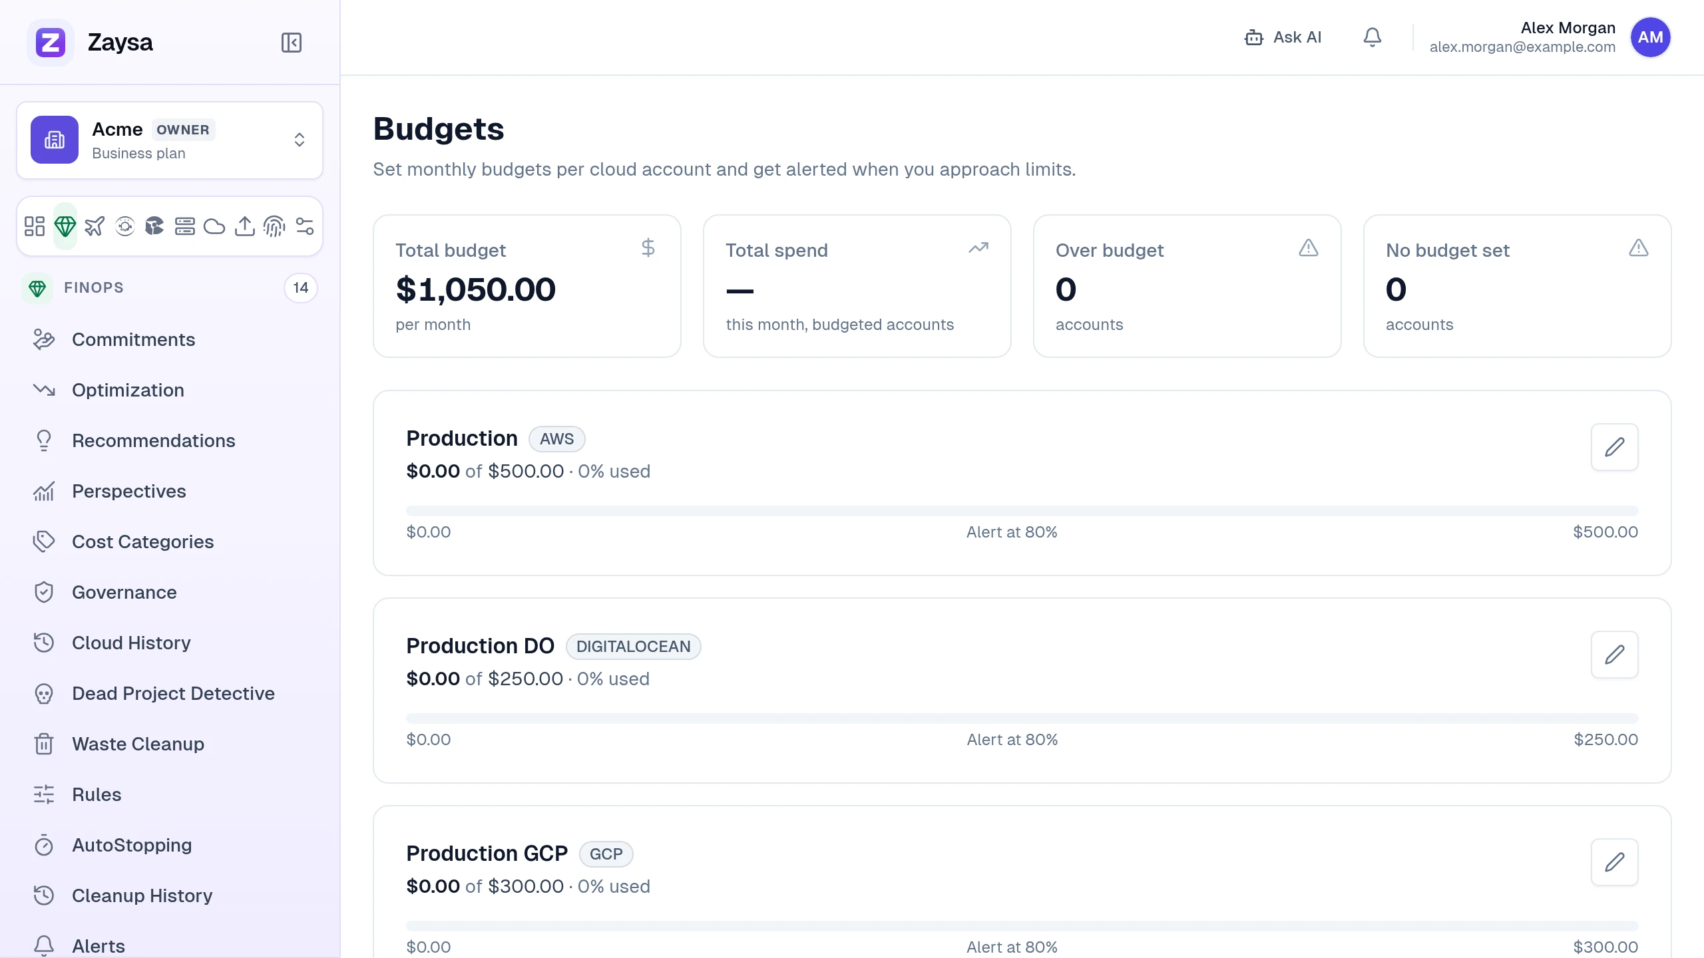Open the server stack icon
The image size is (1704, 958).
pos(184,226)
